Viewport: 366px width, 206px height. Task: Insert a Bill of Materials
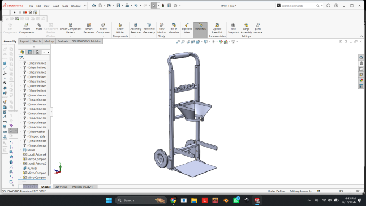click(174, 28)
